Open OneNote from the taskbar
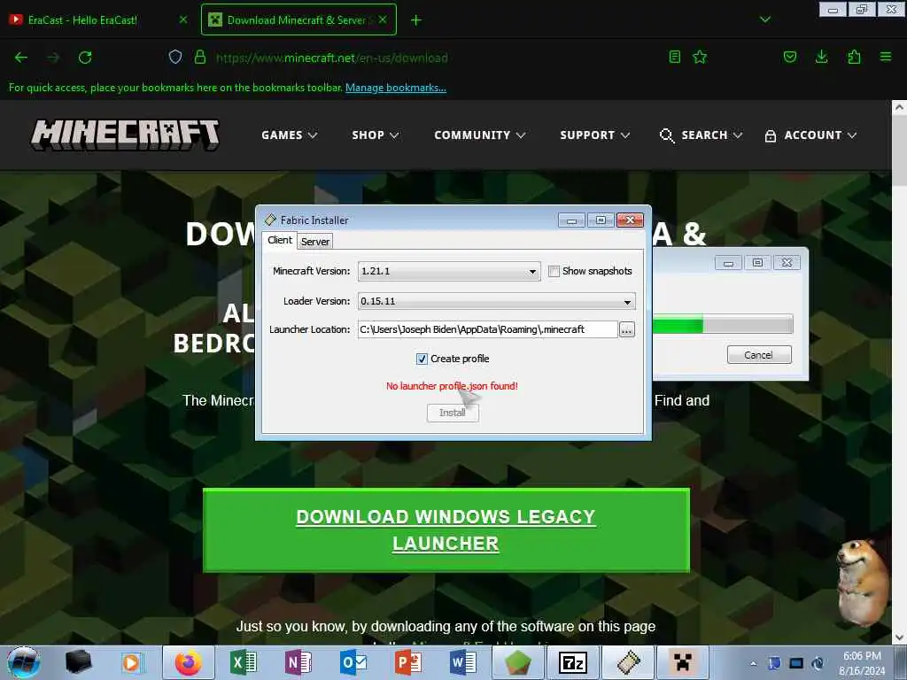The width and height of the screenshot is (907, 680). pyautogui.click(x=298, y=662)
